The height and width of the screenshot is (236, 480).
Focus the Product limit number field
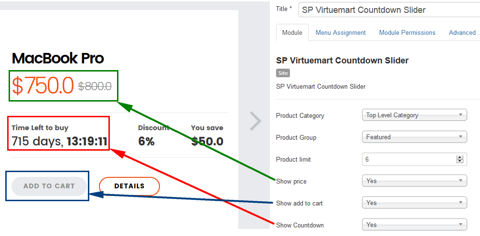tap(408, 159)
